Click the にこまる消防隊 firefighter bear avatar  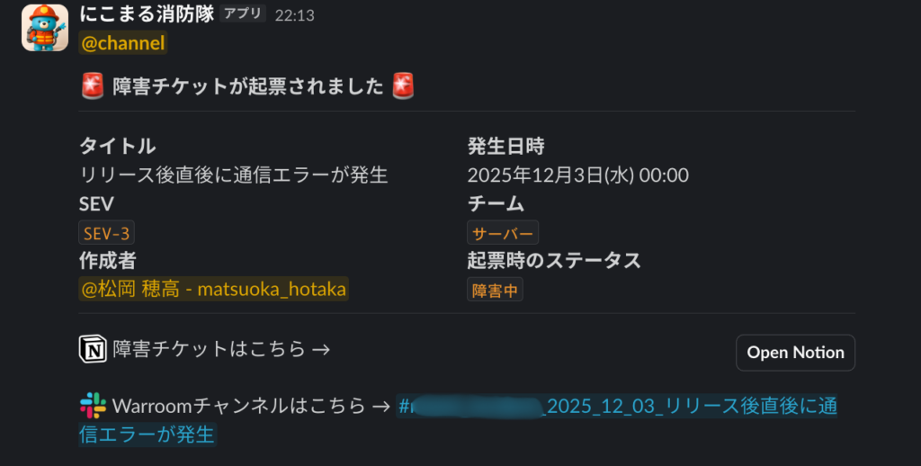(45, 28)
